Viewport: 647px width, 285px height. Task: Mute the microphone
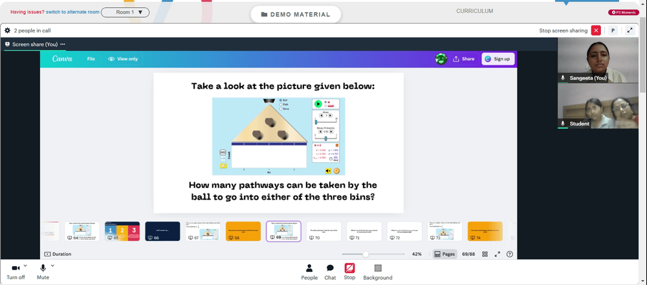click(43, 272)
